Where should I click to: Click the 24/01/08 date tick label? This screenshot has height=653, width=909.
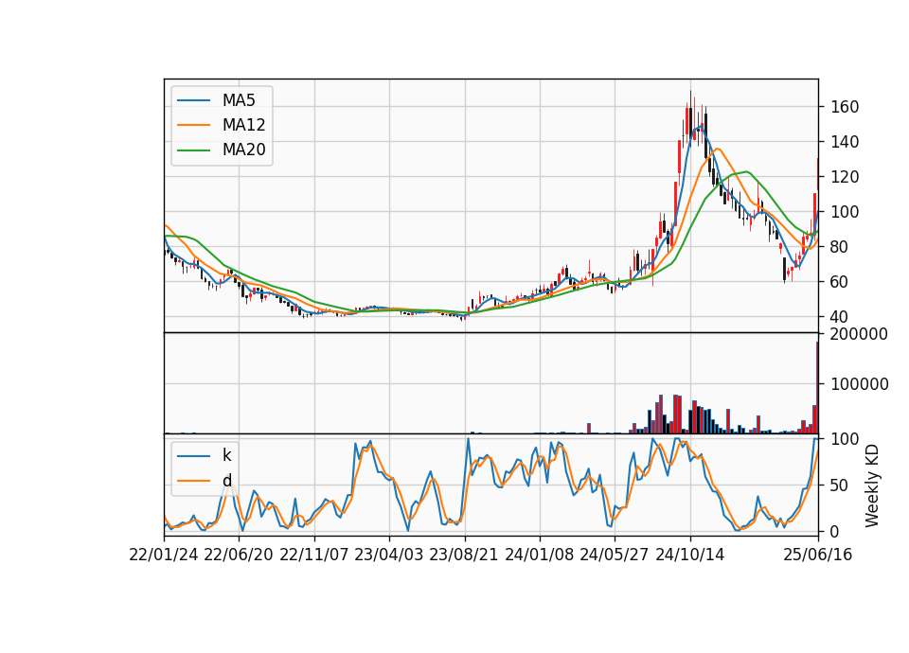(x=539, y=555)
